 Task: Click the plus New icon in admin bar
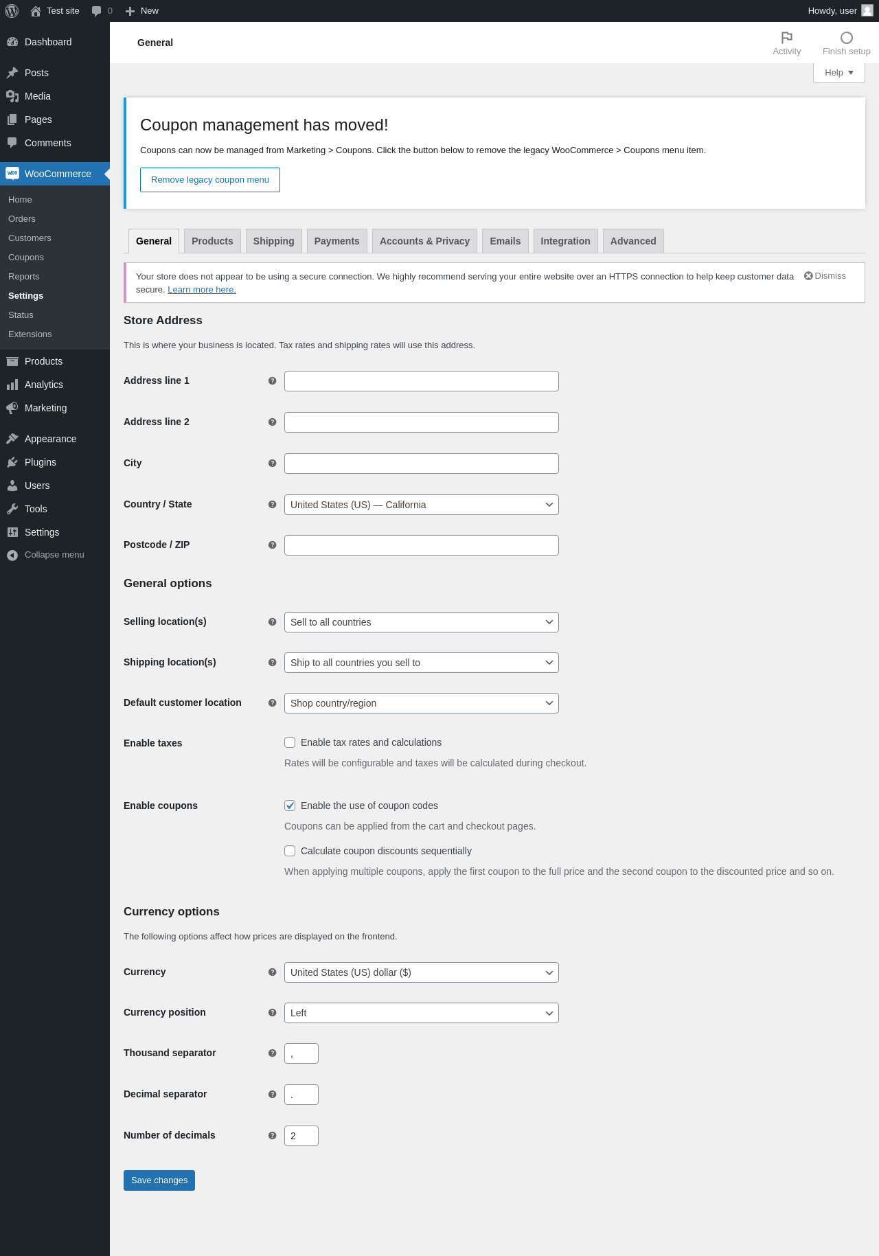click(x=130, y=11)
